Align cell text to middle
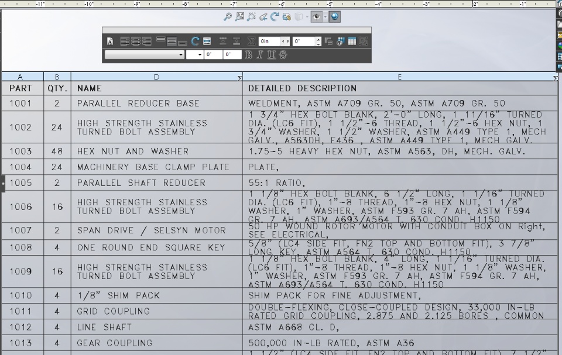Viewport: 562px width, 355px height. click(x=172, y=42)
